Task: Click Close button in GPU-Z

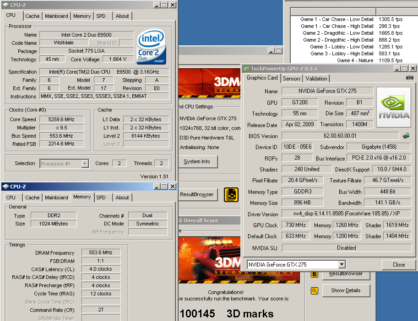Action: (398, 265)
